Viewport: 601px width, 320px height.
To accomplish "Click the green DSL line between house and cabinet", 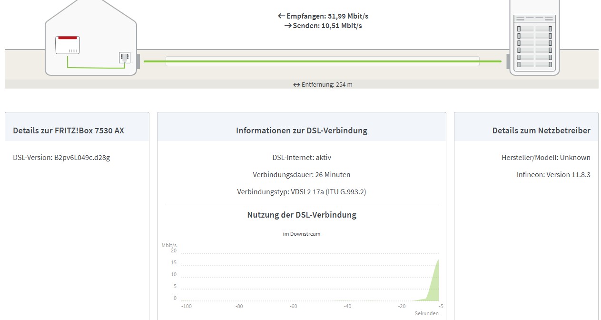I will (x=322, y=61).
